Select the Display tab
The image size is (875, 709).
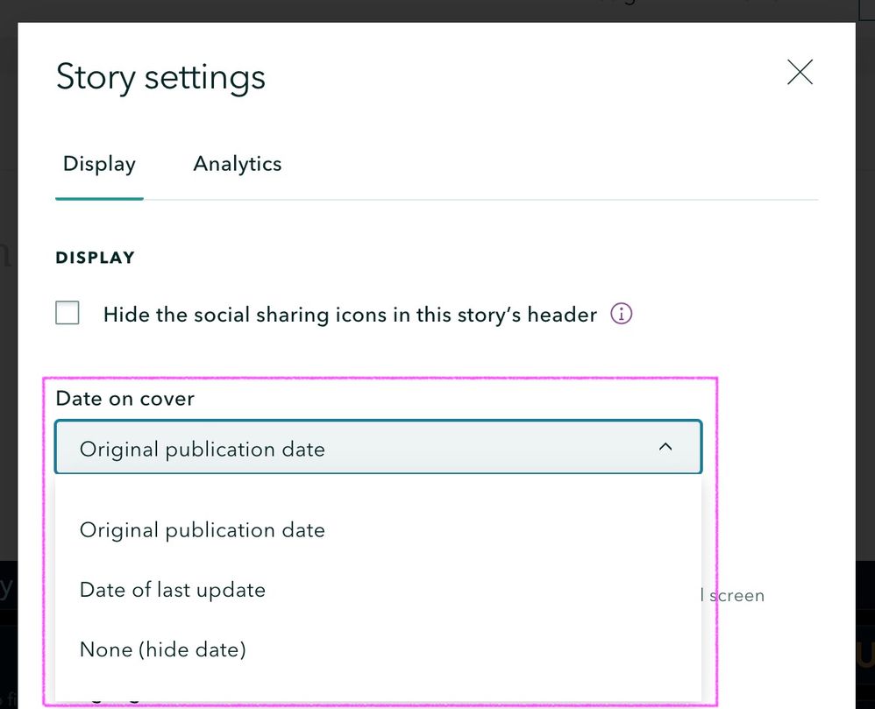99,164
